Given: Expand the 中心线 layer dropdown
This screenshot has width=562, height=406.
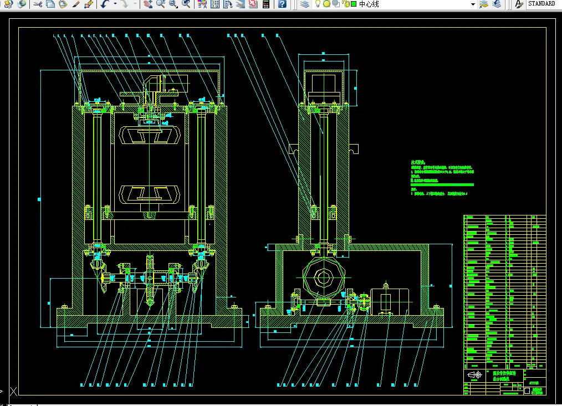Looking at the screenshot, I should [x=473, y=4].
